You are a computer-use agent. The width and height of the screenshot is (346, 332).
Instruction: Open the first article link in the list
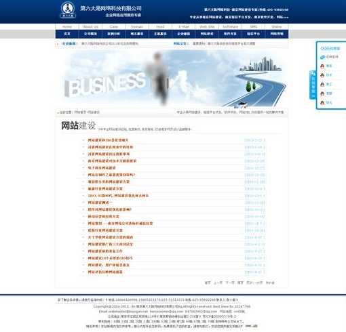click(x=108, y=140)
